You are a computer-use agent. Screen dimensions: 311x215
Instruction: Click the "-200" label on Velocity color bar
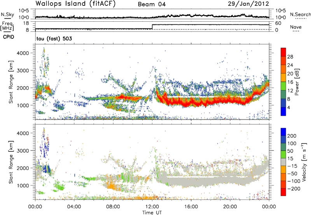click(x=294, y=189)
